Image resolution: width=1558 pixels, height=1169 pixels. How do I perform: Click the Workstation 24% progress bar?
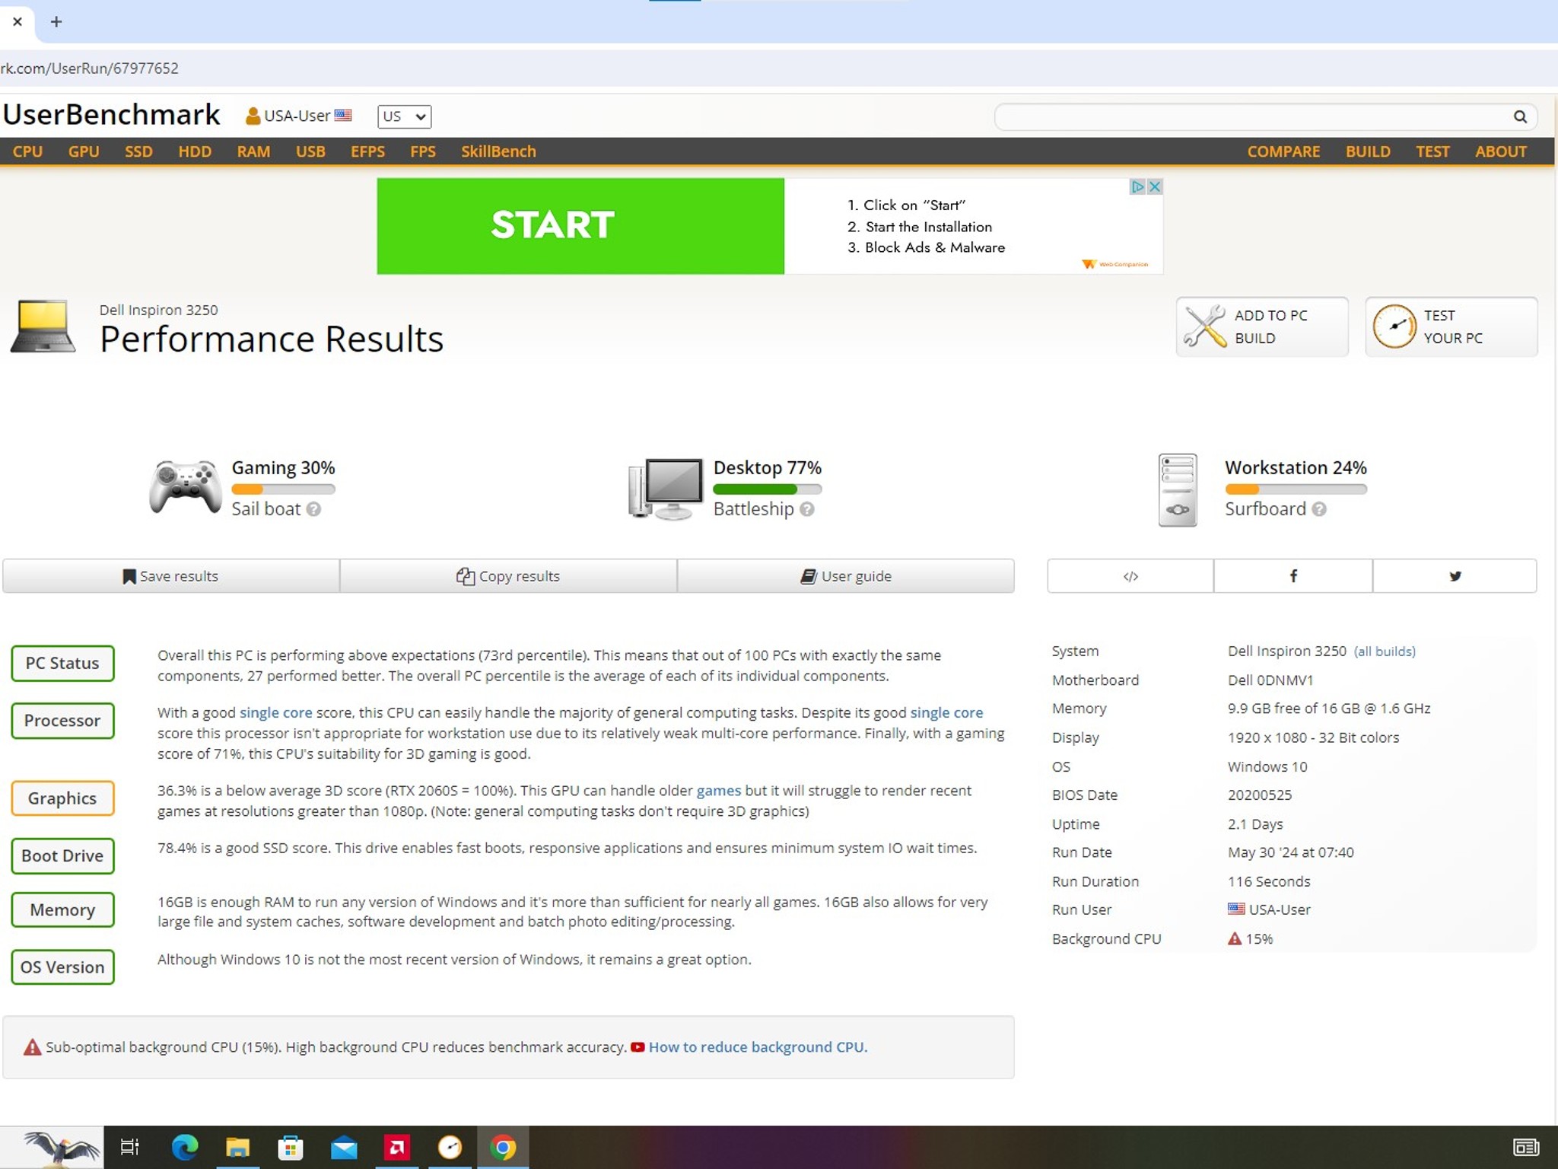tap(1296, 489)
